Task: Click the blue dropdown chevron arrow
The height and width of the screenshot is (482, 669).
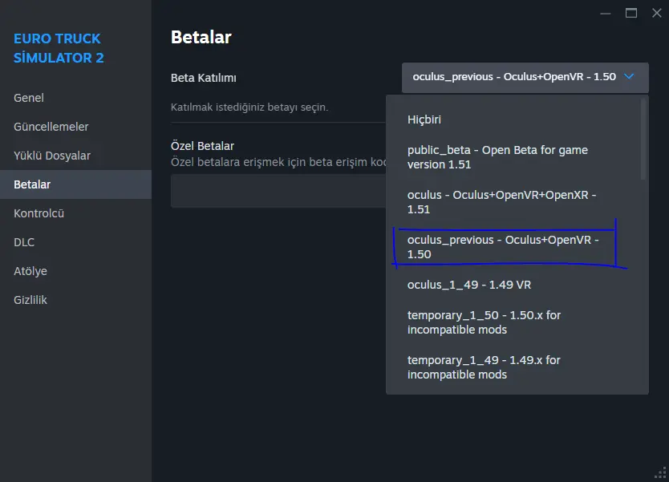Action: click(629, 76)
